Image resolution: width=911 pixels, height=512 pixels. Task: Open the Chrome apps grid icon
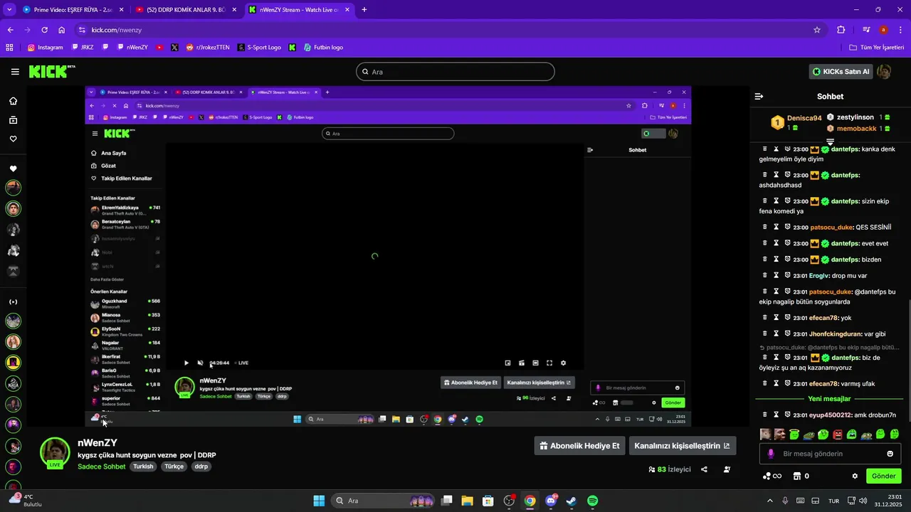click(x=10, y=48)
